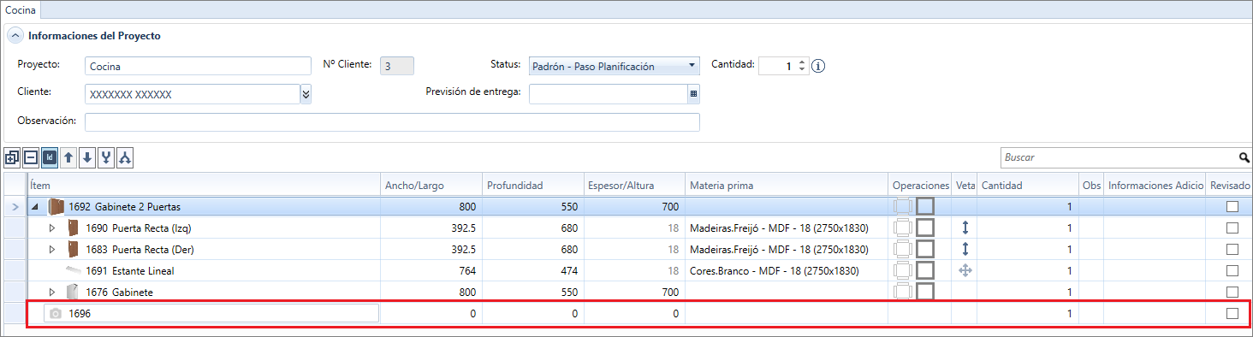
Task: Click the door icon of Puerta Recta (Der)
Action: tap(73, 249)
